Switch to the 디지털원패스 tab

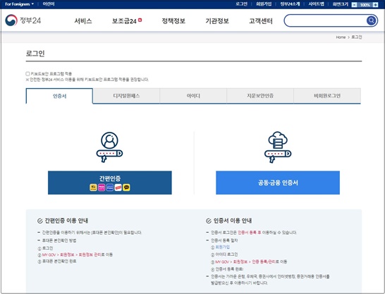tap(126, 96)
